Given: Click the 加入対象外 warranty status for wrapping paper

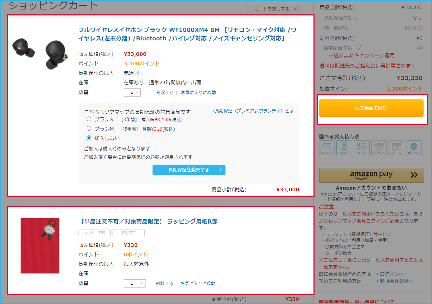Looking at the screenshot, I should [x=136, y=264].
